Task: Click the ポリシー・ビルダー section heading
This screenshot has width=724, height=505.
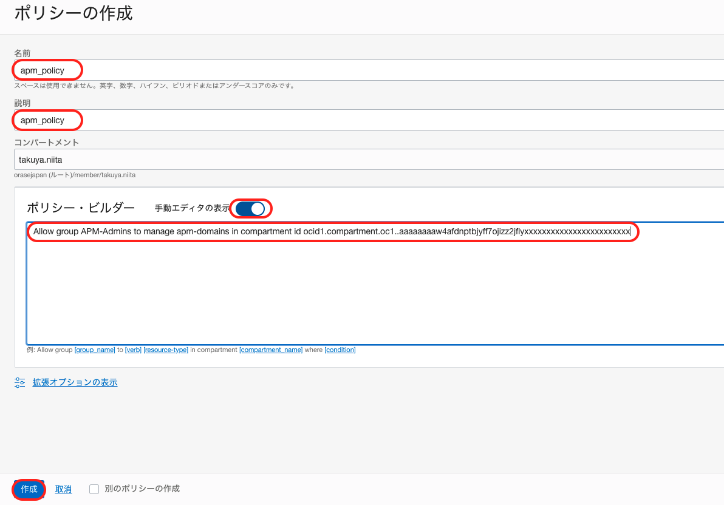Action: tap(81, 208)
